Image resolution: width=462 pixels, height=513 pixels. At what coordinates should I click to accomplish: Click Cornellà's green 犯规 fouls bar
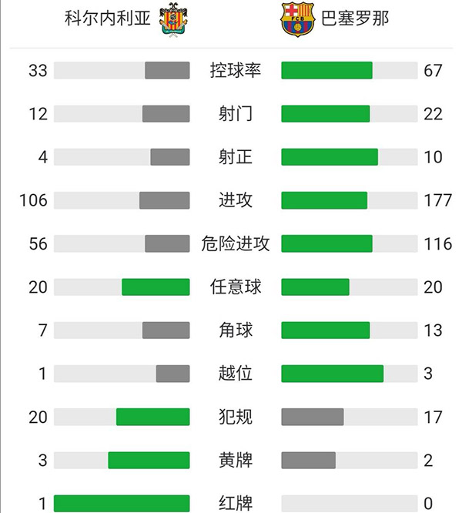152,417
